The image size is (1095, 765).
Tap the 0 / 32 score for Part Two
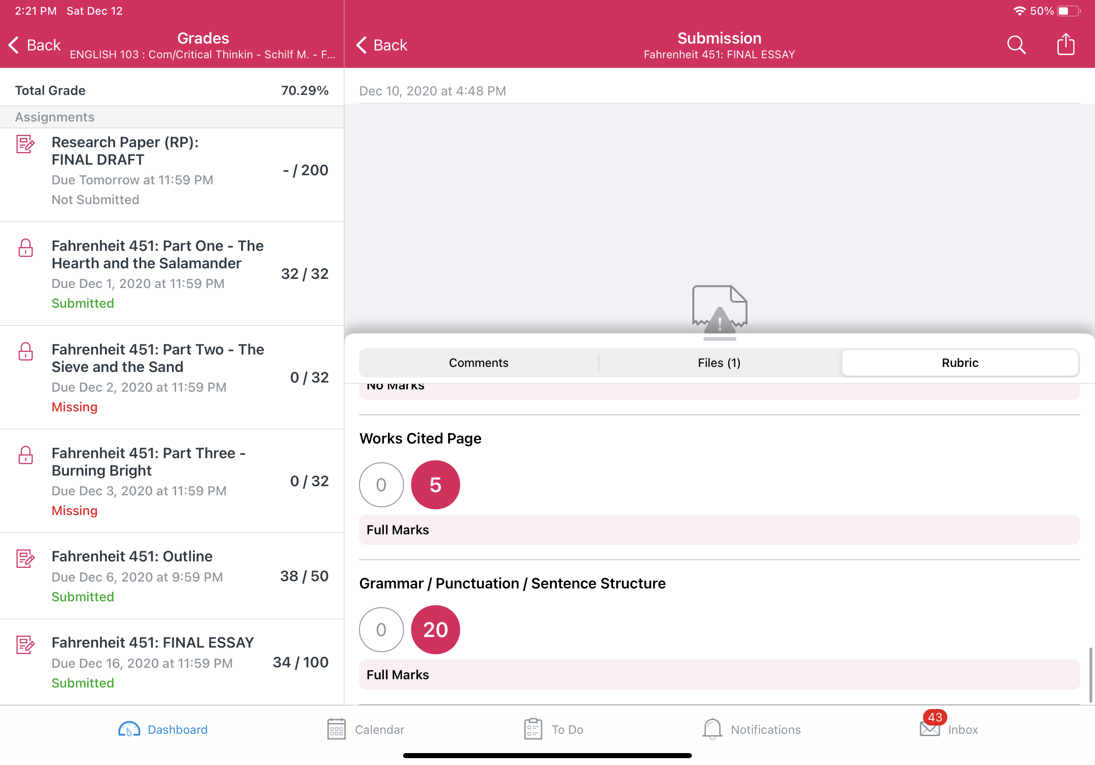pos(310,377)
